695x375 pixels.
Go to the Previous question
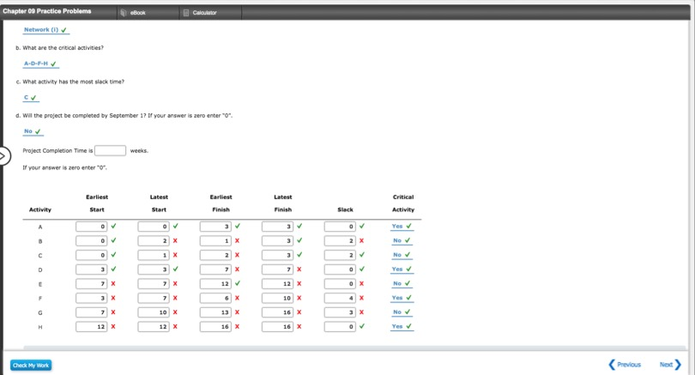tap(625, 365)
